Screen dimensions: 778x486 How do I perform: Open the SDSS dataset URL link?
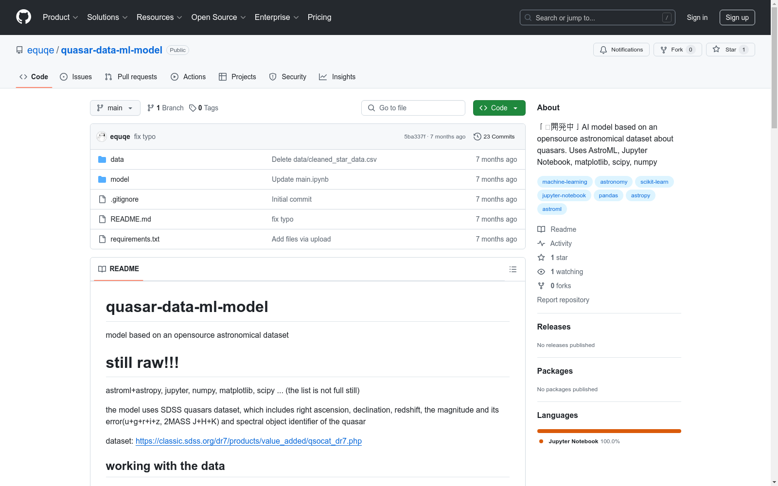click(x=248, y=441)
